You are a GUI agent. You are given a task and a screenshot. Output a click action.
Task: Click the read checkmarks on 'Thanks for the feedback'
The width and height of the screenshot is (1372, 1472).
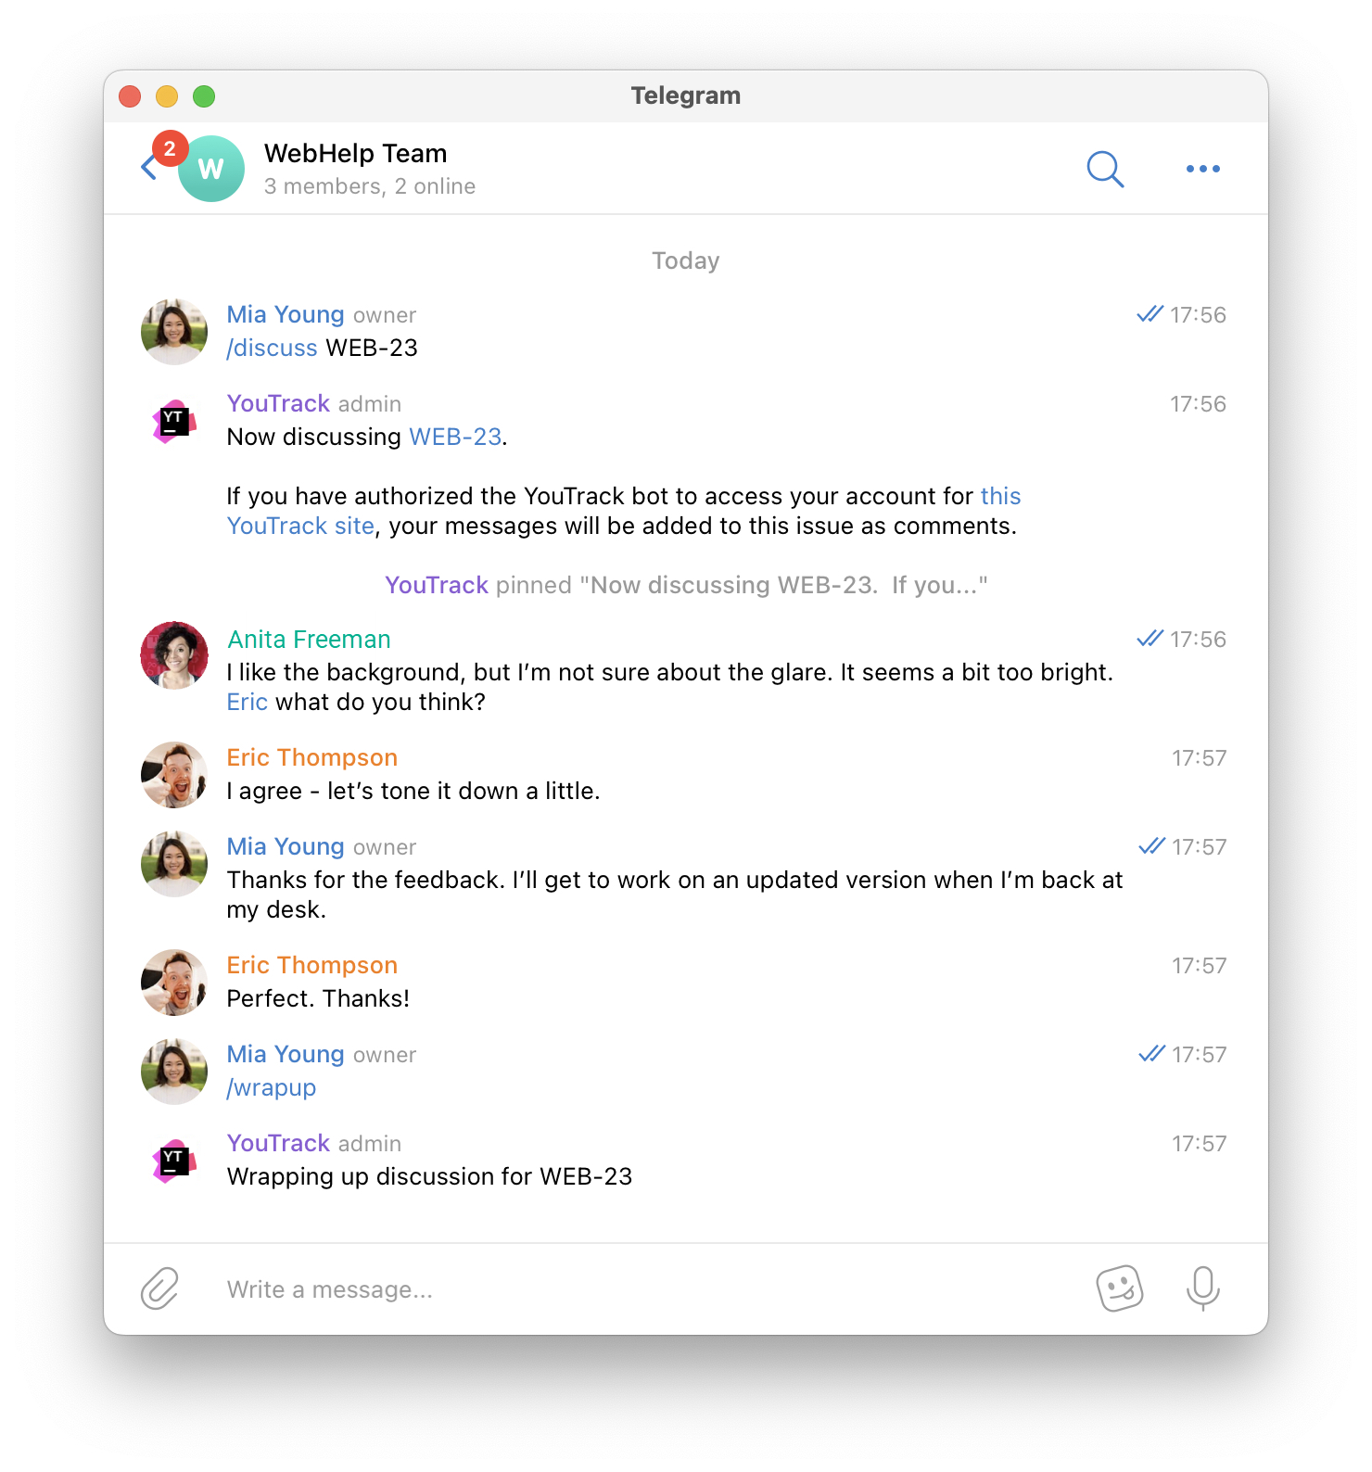tap(1151, 846)
